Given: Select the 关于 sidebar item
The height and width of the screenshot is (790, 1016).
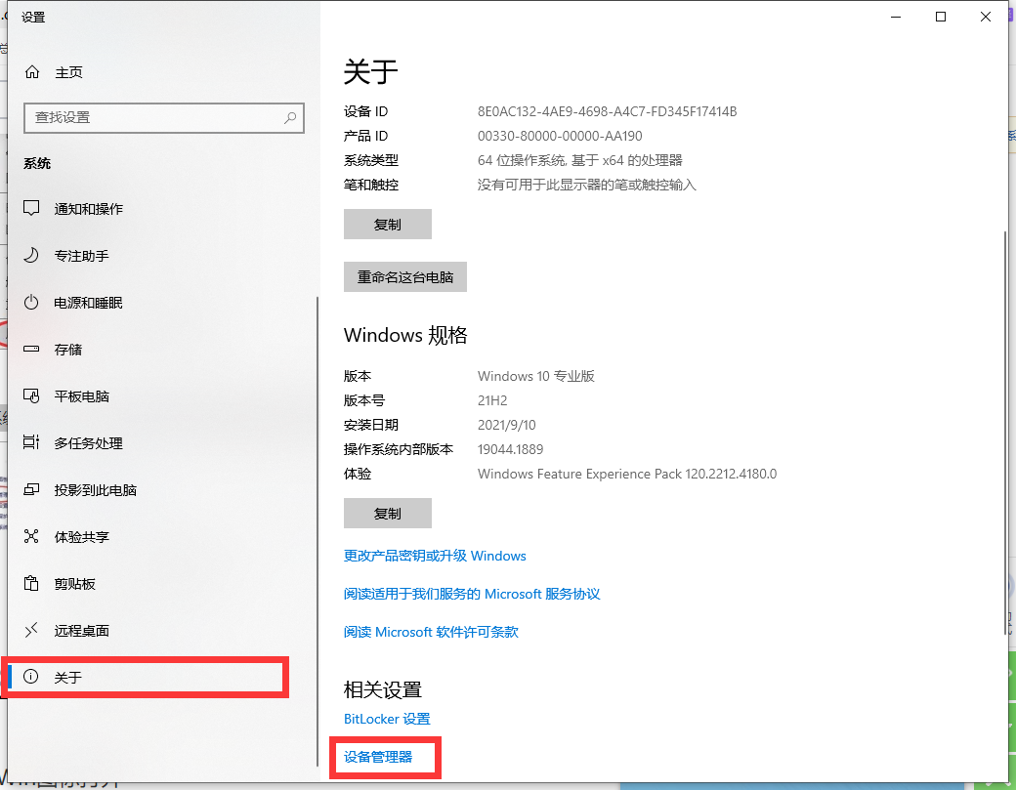Looking at the screenshot, I should [x=68, y=678].
